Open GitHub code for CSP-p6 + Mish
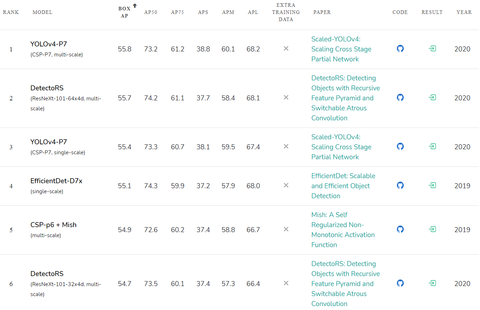The width and height of the screenshot is (480, 310). tap(400, 229)
